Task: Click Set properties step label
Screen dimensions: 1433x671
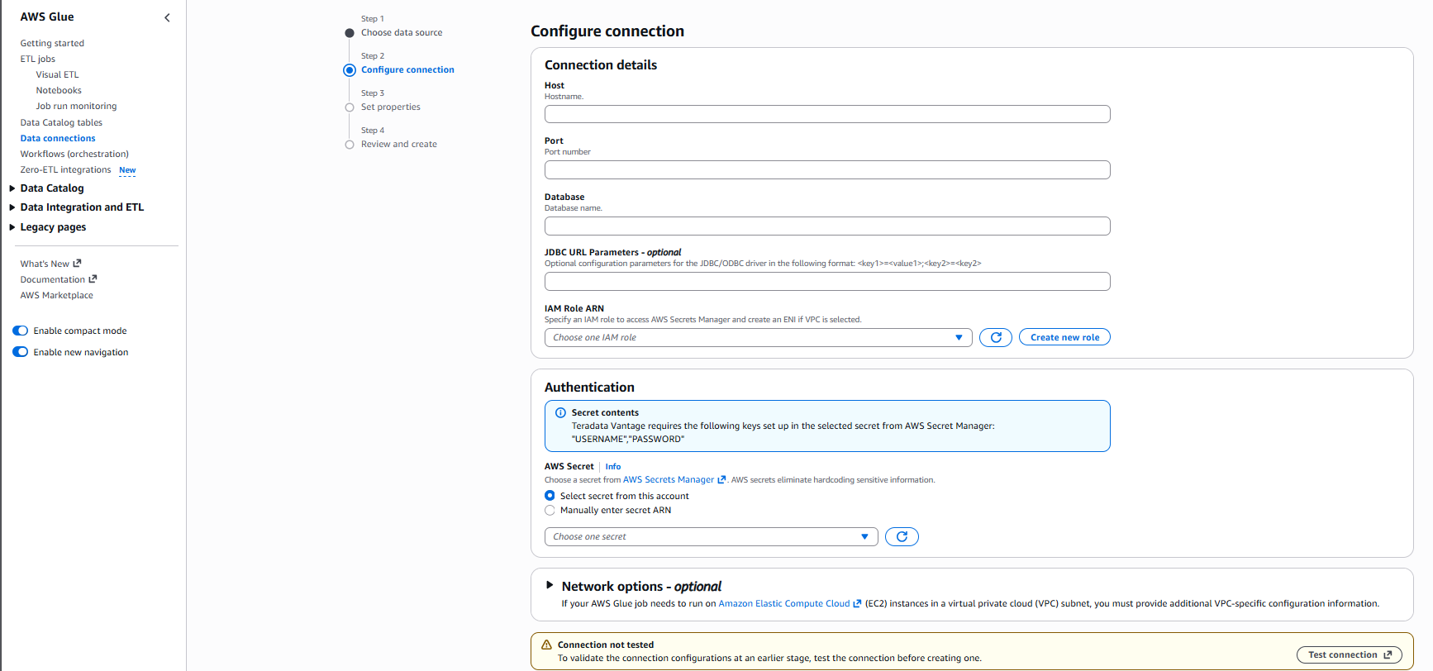Action: (x=391, y=107)
